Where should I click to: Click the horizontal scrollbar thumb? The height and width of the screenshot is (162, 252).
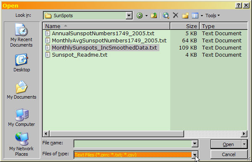click(117, 134)
